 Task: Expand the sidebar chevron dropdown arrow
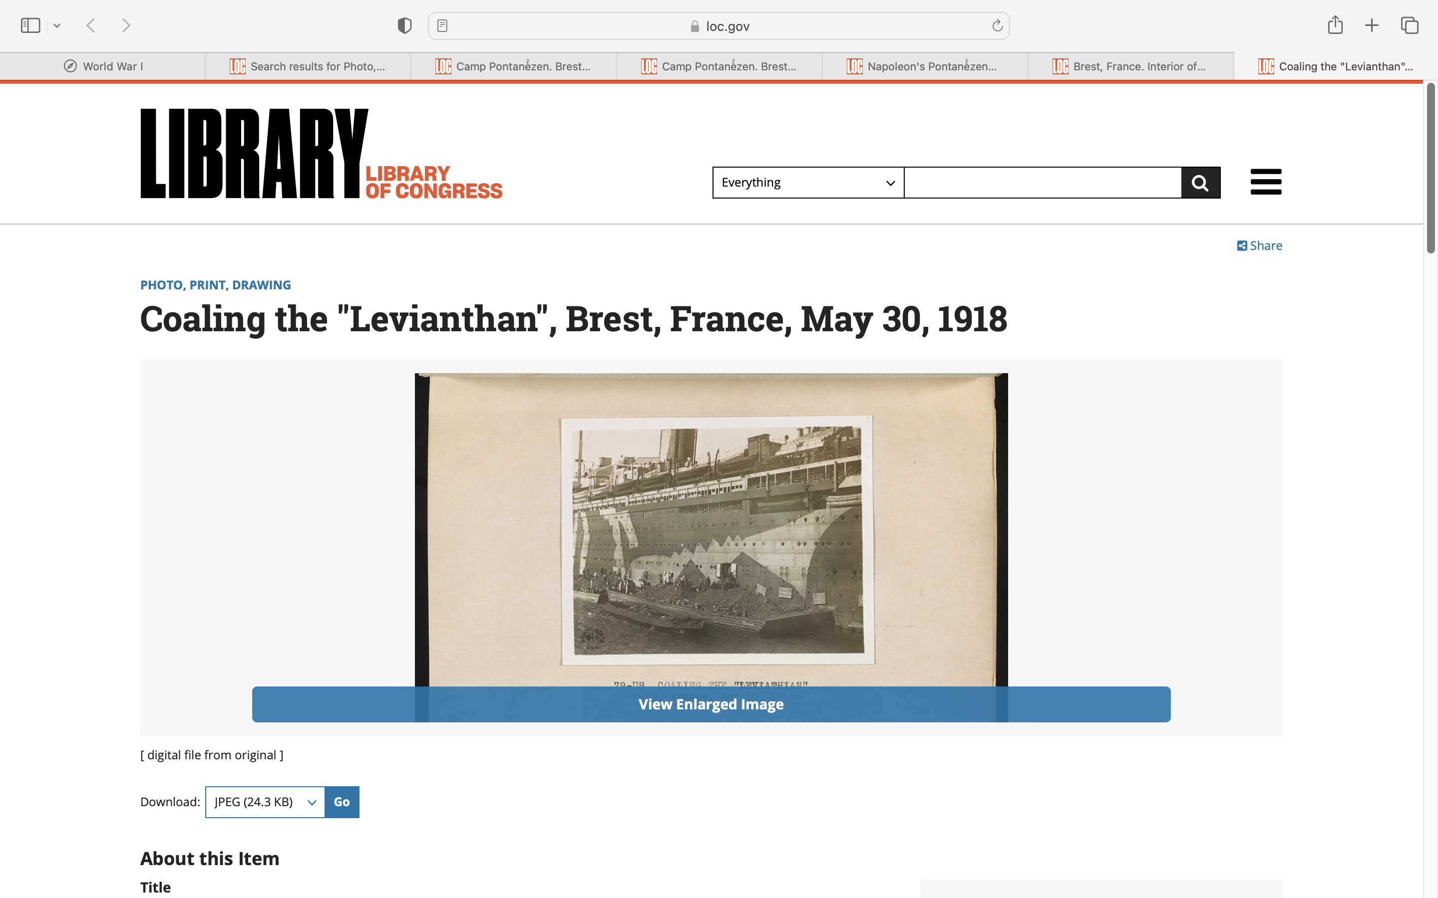57,25
